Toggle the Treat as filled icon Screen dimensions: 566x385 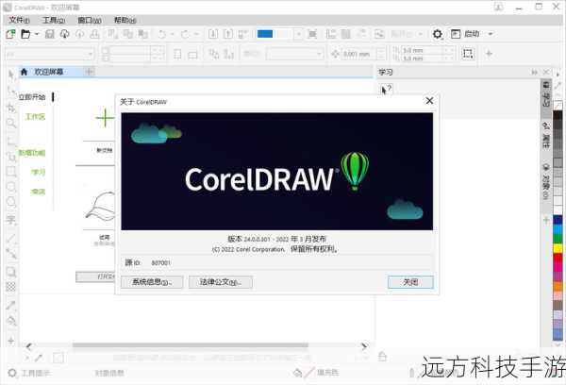[x=468, y=54]
